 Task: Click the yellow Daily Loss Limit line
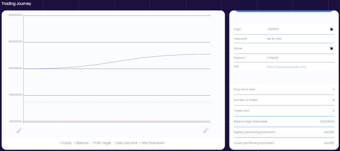click(117, 102)
